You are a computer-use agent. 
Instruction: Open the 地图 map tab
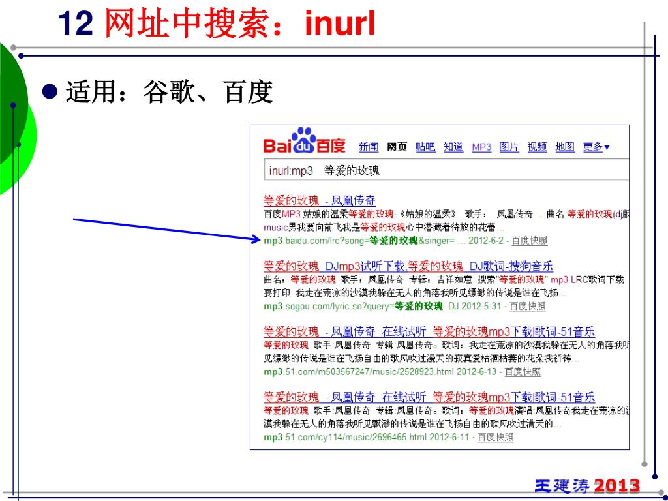[565, 147]
